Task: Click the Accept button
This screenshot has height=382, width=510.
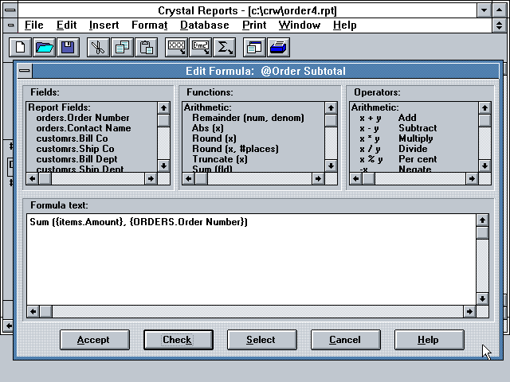Action: [x=95, y=340]
